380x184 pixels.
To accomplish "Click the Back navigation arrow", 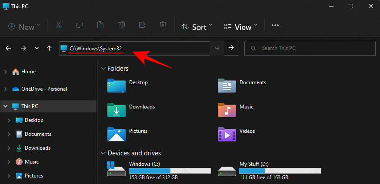I will [x=8, y=48].
